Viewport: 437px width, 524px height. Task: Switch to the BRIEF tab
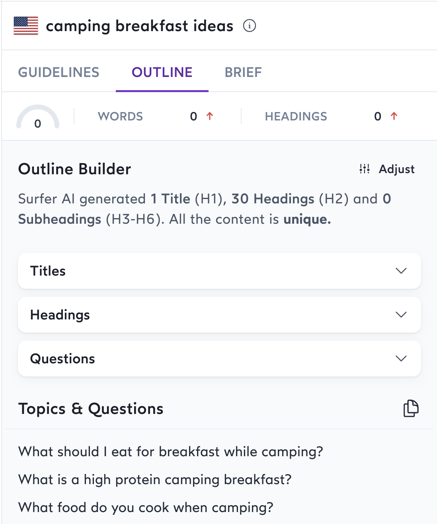(x=243, y=72)
